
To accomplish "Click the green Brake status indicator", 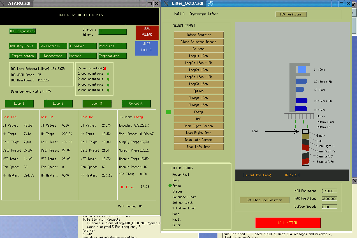I will click(170, 186).
